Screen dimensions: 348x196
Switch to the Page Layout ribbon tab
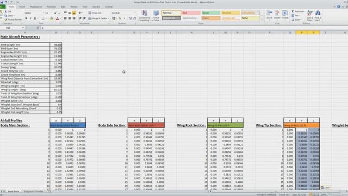pyautogui.click(x=36, y=7)
